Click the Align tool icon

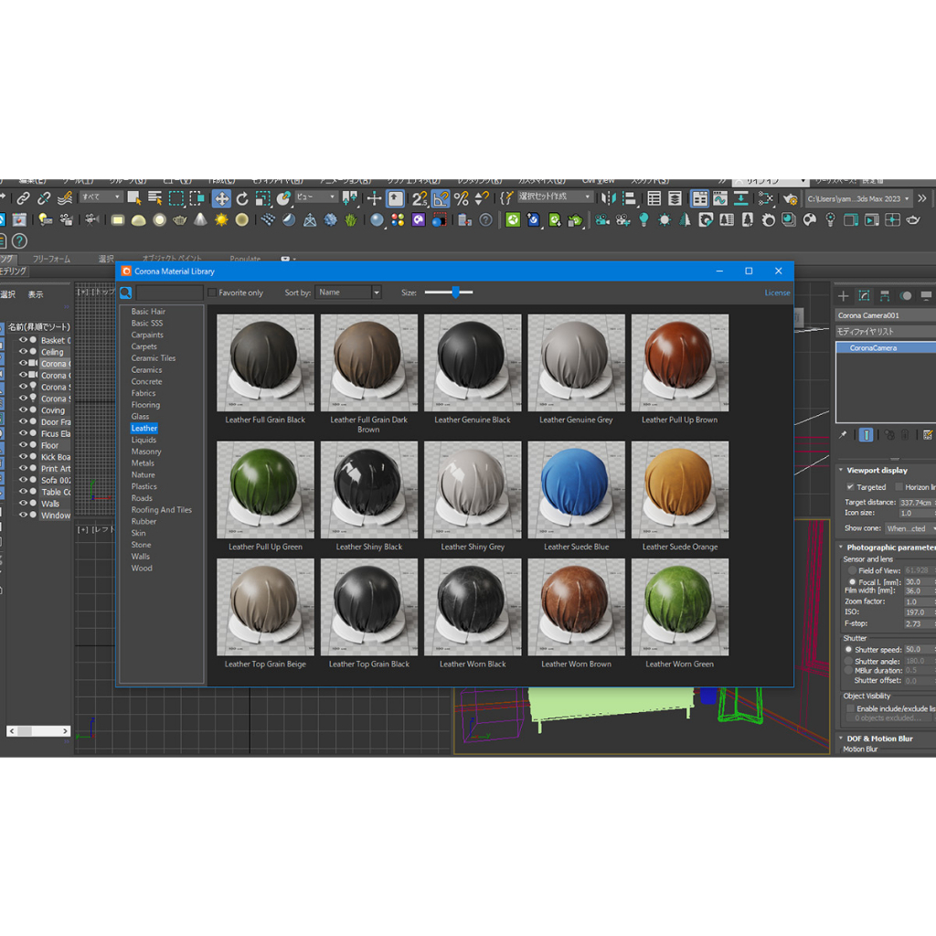629,198
